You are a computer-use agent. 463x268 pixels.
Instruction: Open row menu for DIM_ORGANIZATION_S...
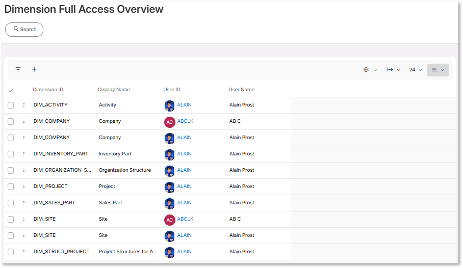24,170
